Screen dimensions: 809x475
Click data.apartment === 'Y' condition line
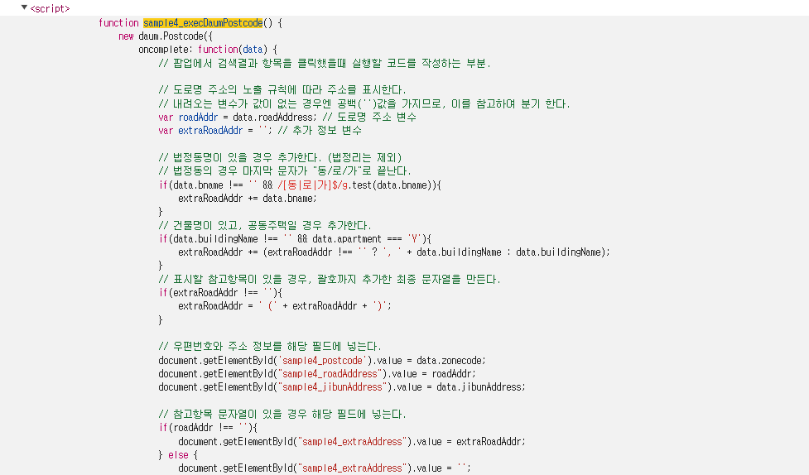point(295,239)
